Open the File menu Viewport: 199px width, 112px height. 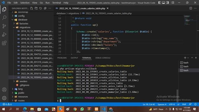(x=9, y=3)
